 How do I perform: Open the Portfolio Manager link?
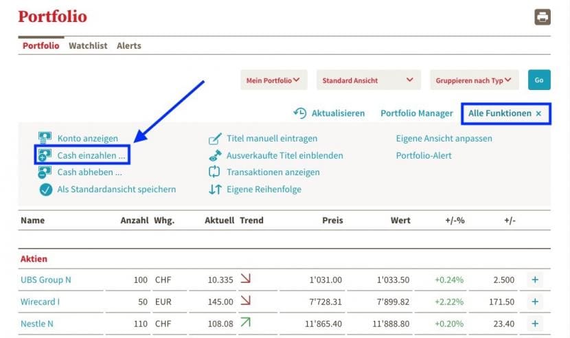(417, 113)
